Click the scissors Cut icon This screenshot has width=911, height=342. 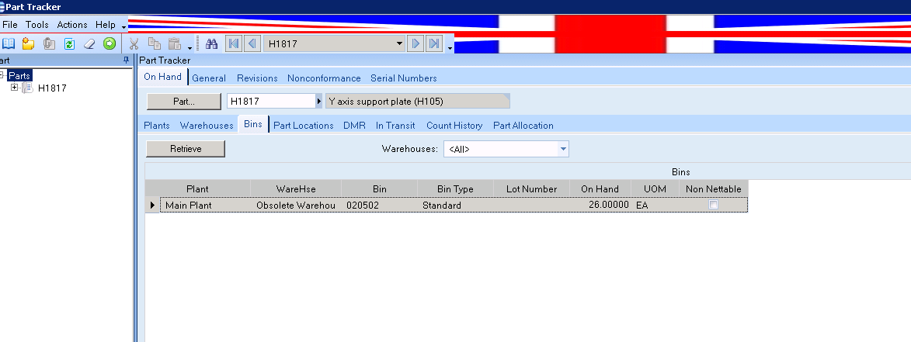coord(134,43)
